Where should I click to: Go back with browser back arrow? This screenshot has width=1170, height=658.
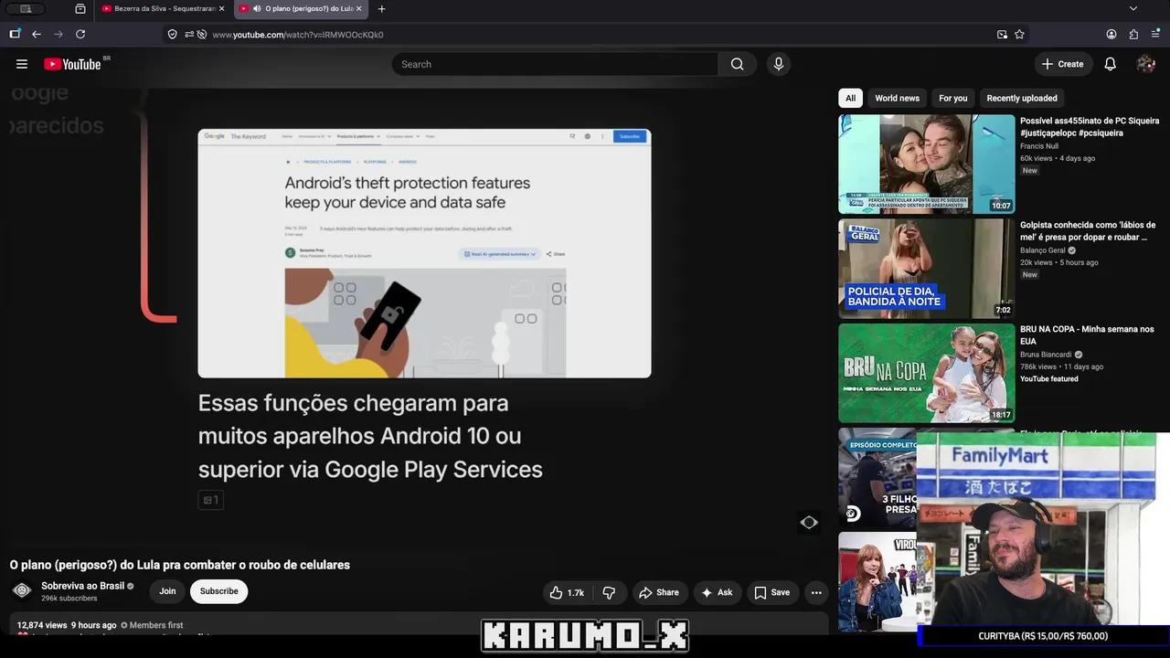(37, 34)
